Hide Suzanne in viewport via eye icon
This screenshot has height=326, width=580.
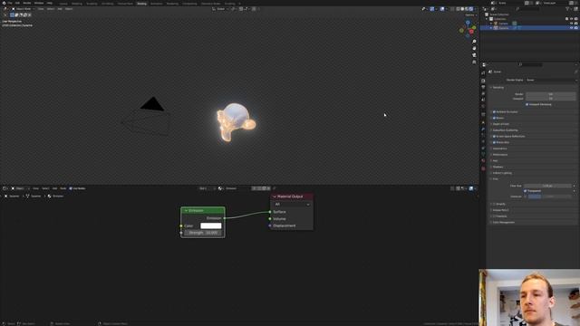click(x=572, y=28)
